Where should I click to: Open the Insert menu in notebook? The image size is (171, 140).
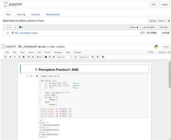[31, 52]
